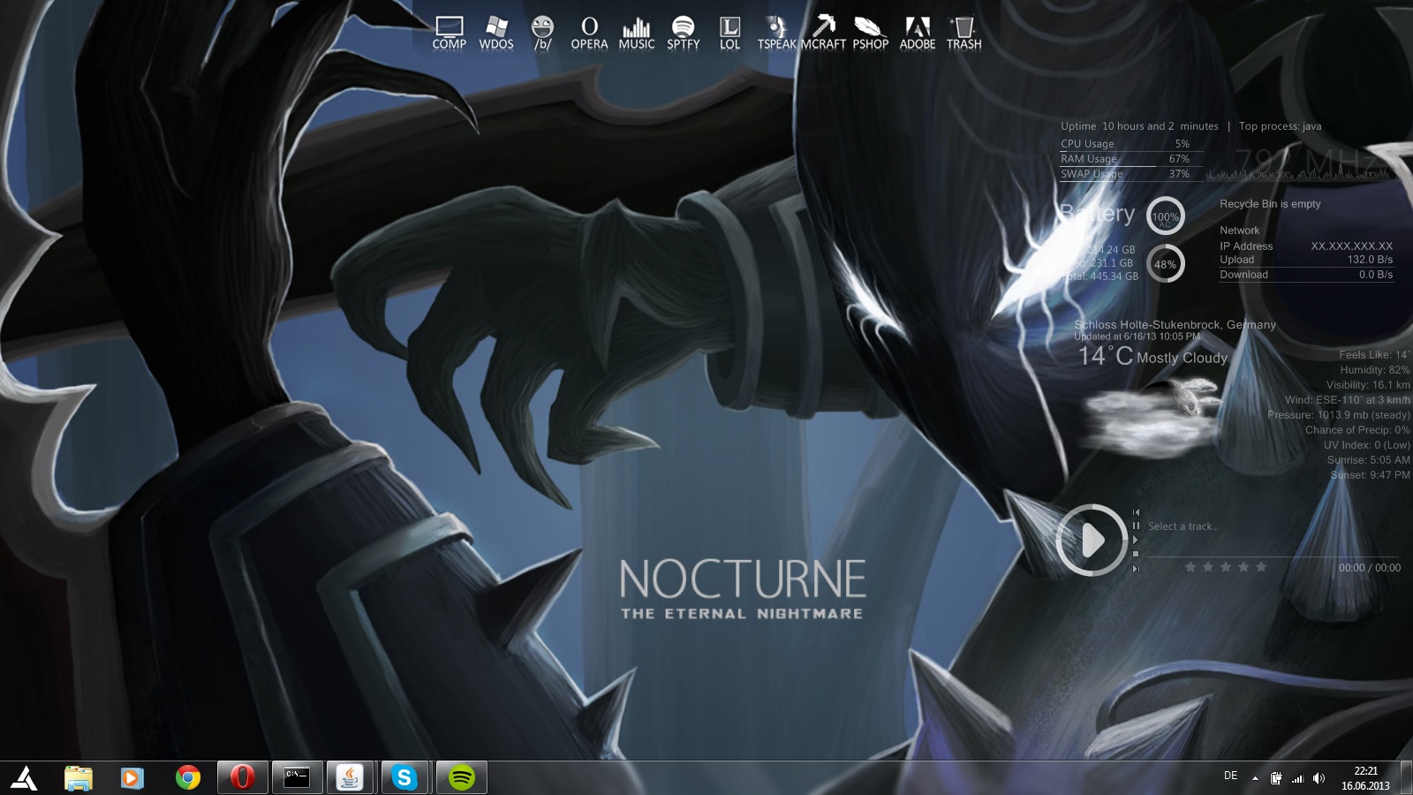Click the music player track progress bar

tap(1272, 556)
